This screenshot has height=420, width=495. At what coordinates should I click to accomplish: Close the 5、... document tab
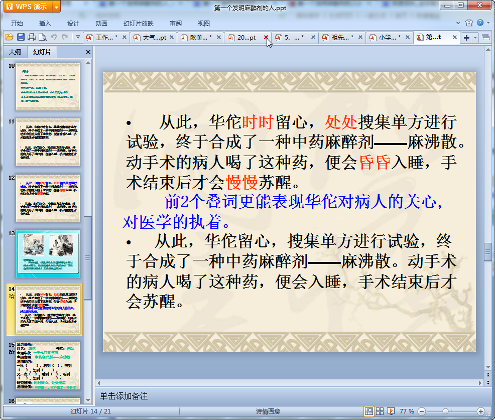pyautogui.click(x=313, y=37)
